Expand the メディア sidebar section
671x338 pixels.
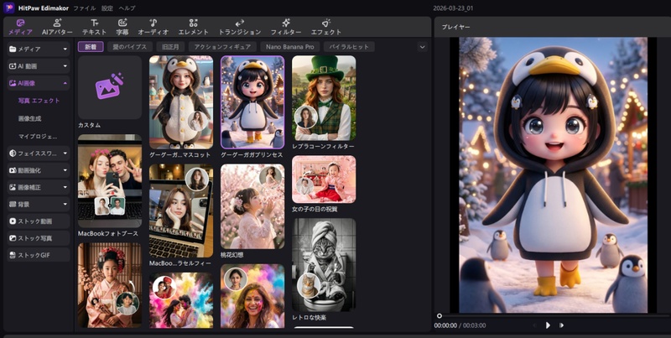pyautogui.click(x=38, y=49)
